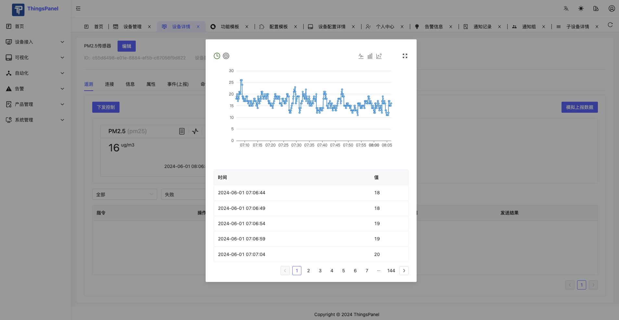The height and width of the screenshot is (320, 619).
Task: Close the 个人中心 tab
Action: (402, 27)
